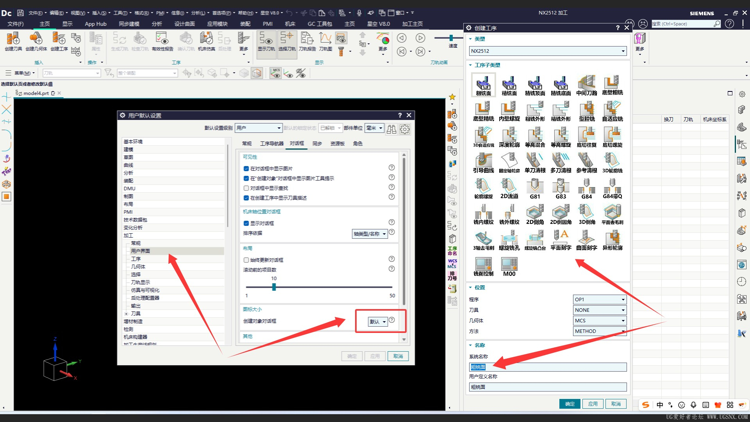Expand the 刀具 tree node
Image resolution: width=750 pixels, height=422 pixels.
point(126,314)
